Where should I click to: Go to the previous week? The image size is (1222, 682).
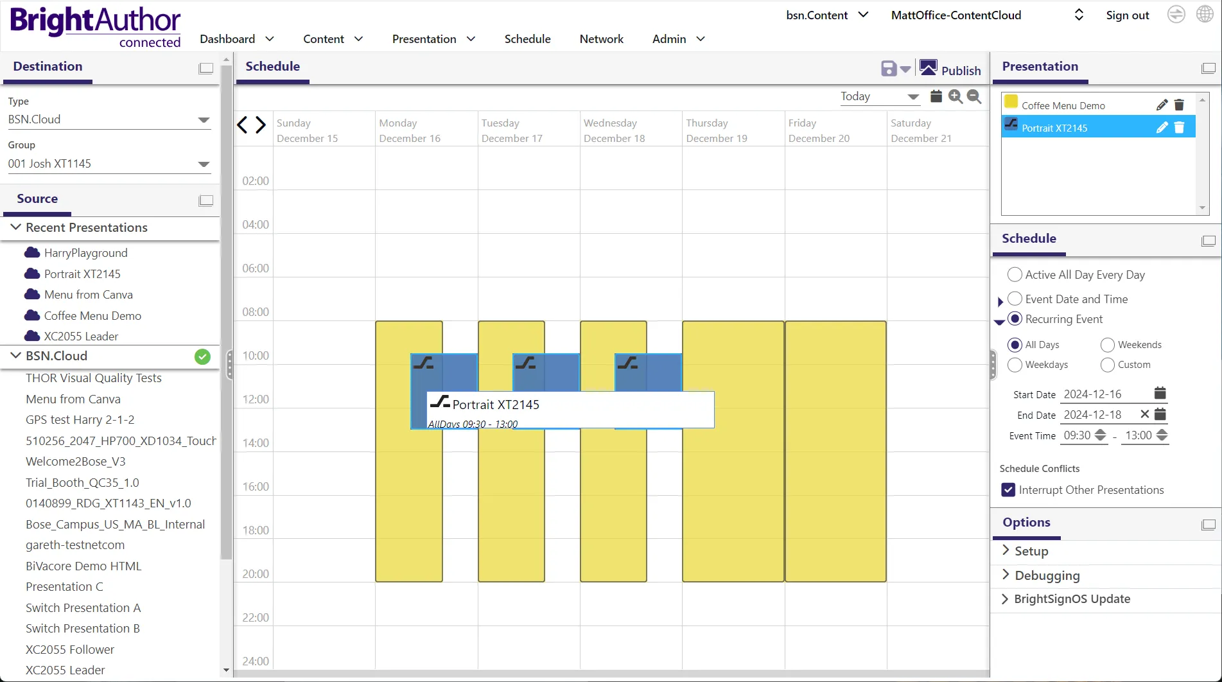[x=242, y=125]
